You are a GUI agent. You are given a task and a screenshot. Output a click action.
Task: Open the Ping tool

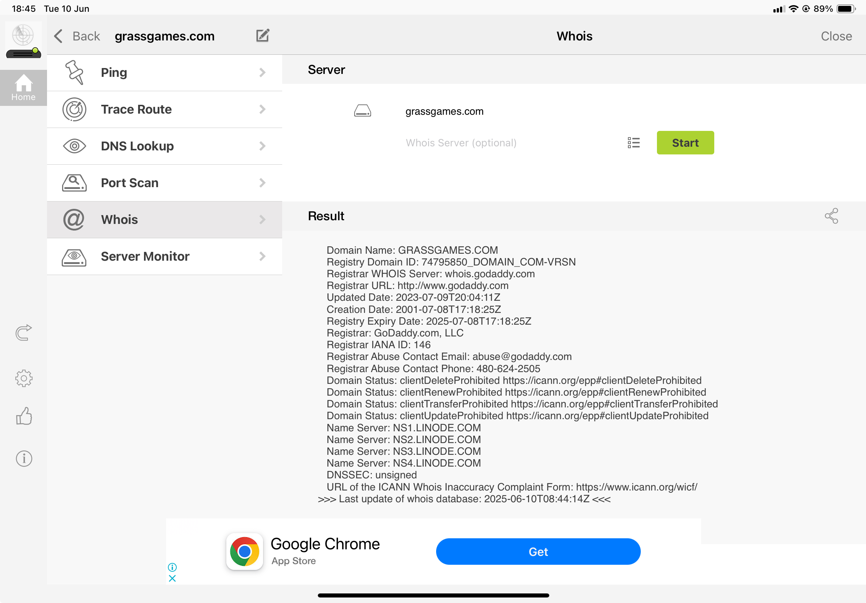click(x=165, y=72)
